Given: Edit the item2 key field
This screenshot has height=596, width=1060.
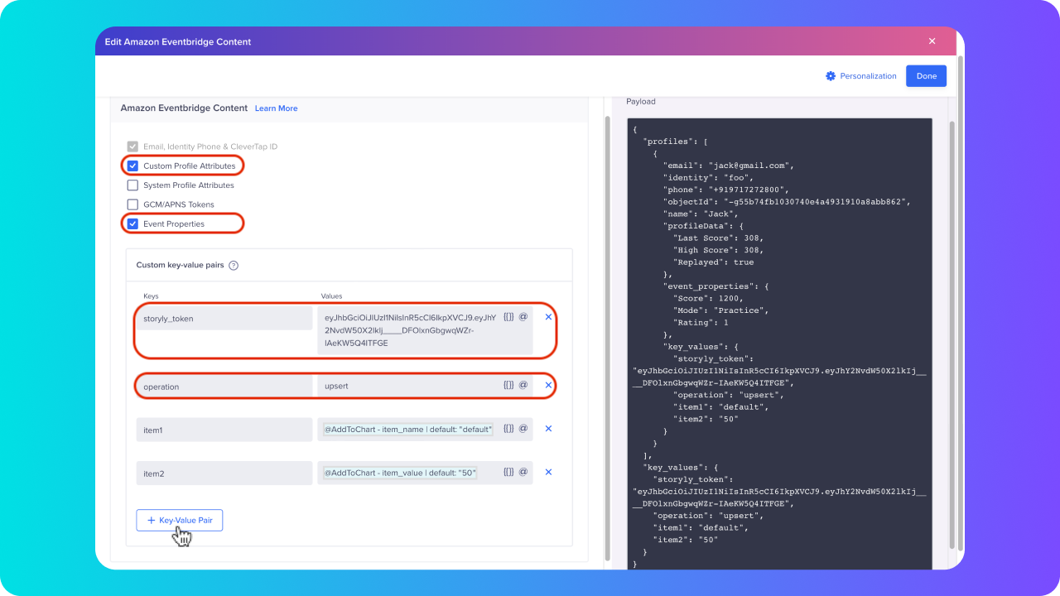Looking at the screenshot, I should tap(224, 473).
